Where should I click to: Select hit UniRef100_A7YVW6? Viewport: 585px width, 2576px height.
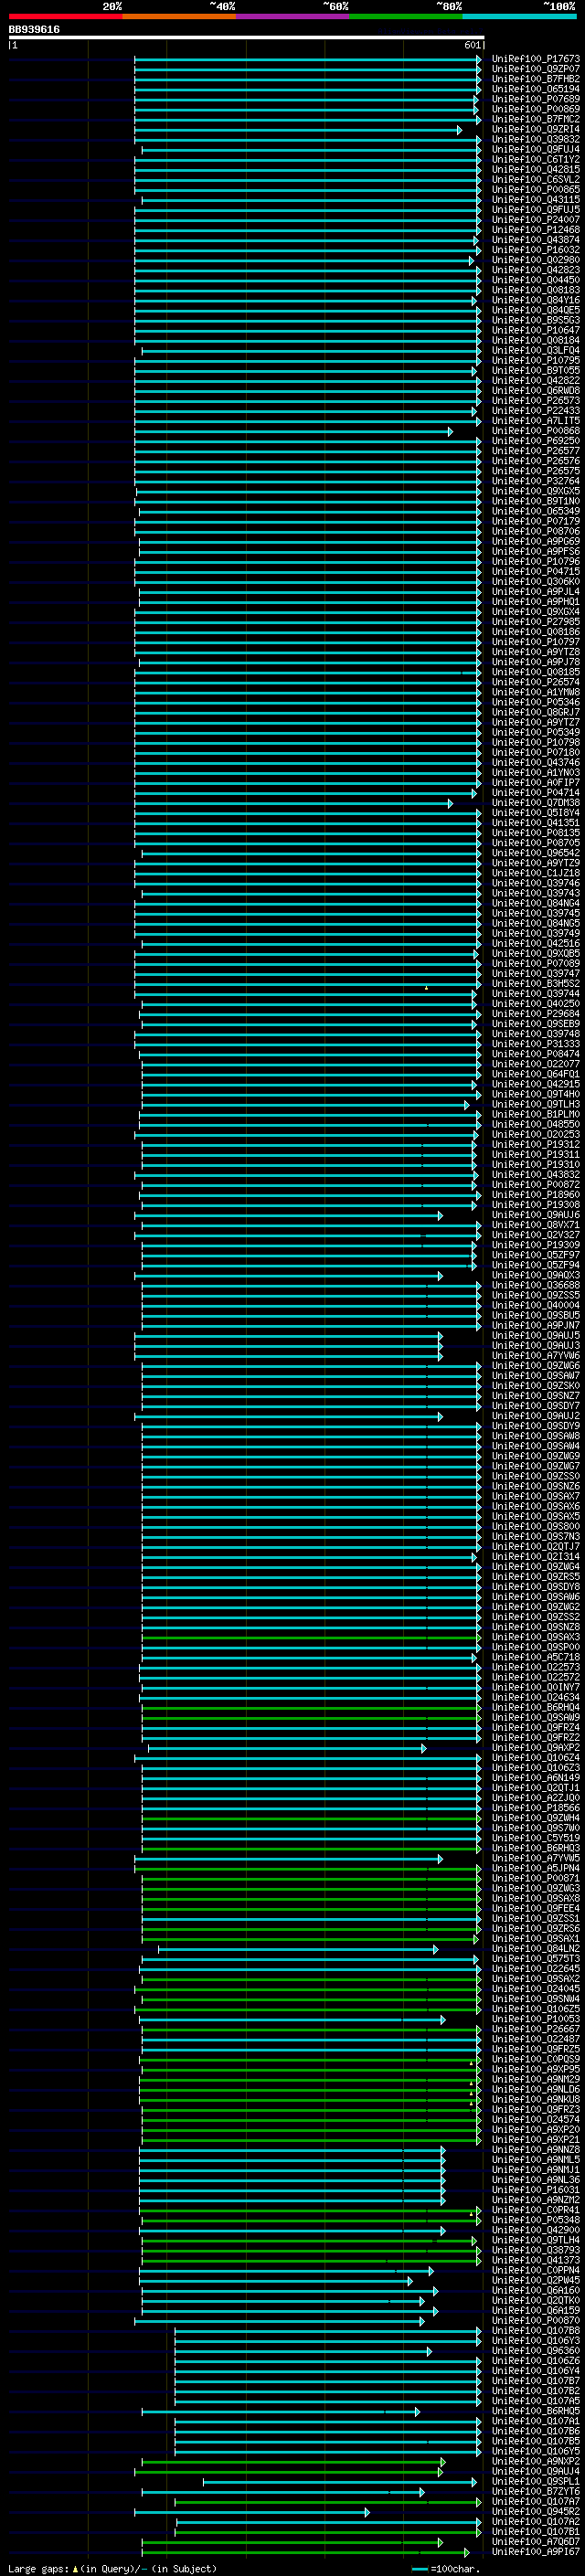coord(536,1356)
